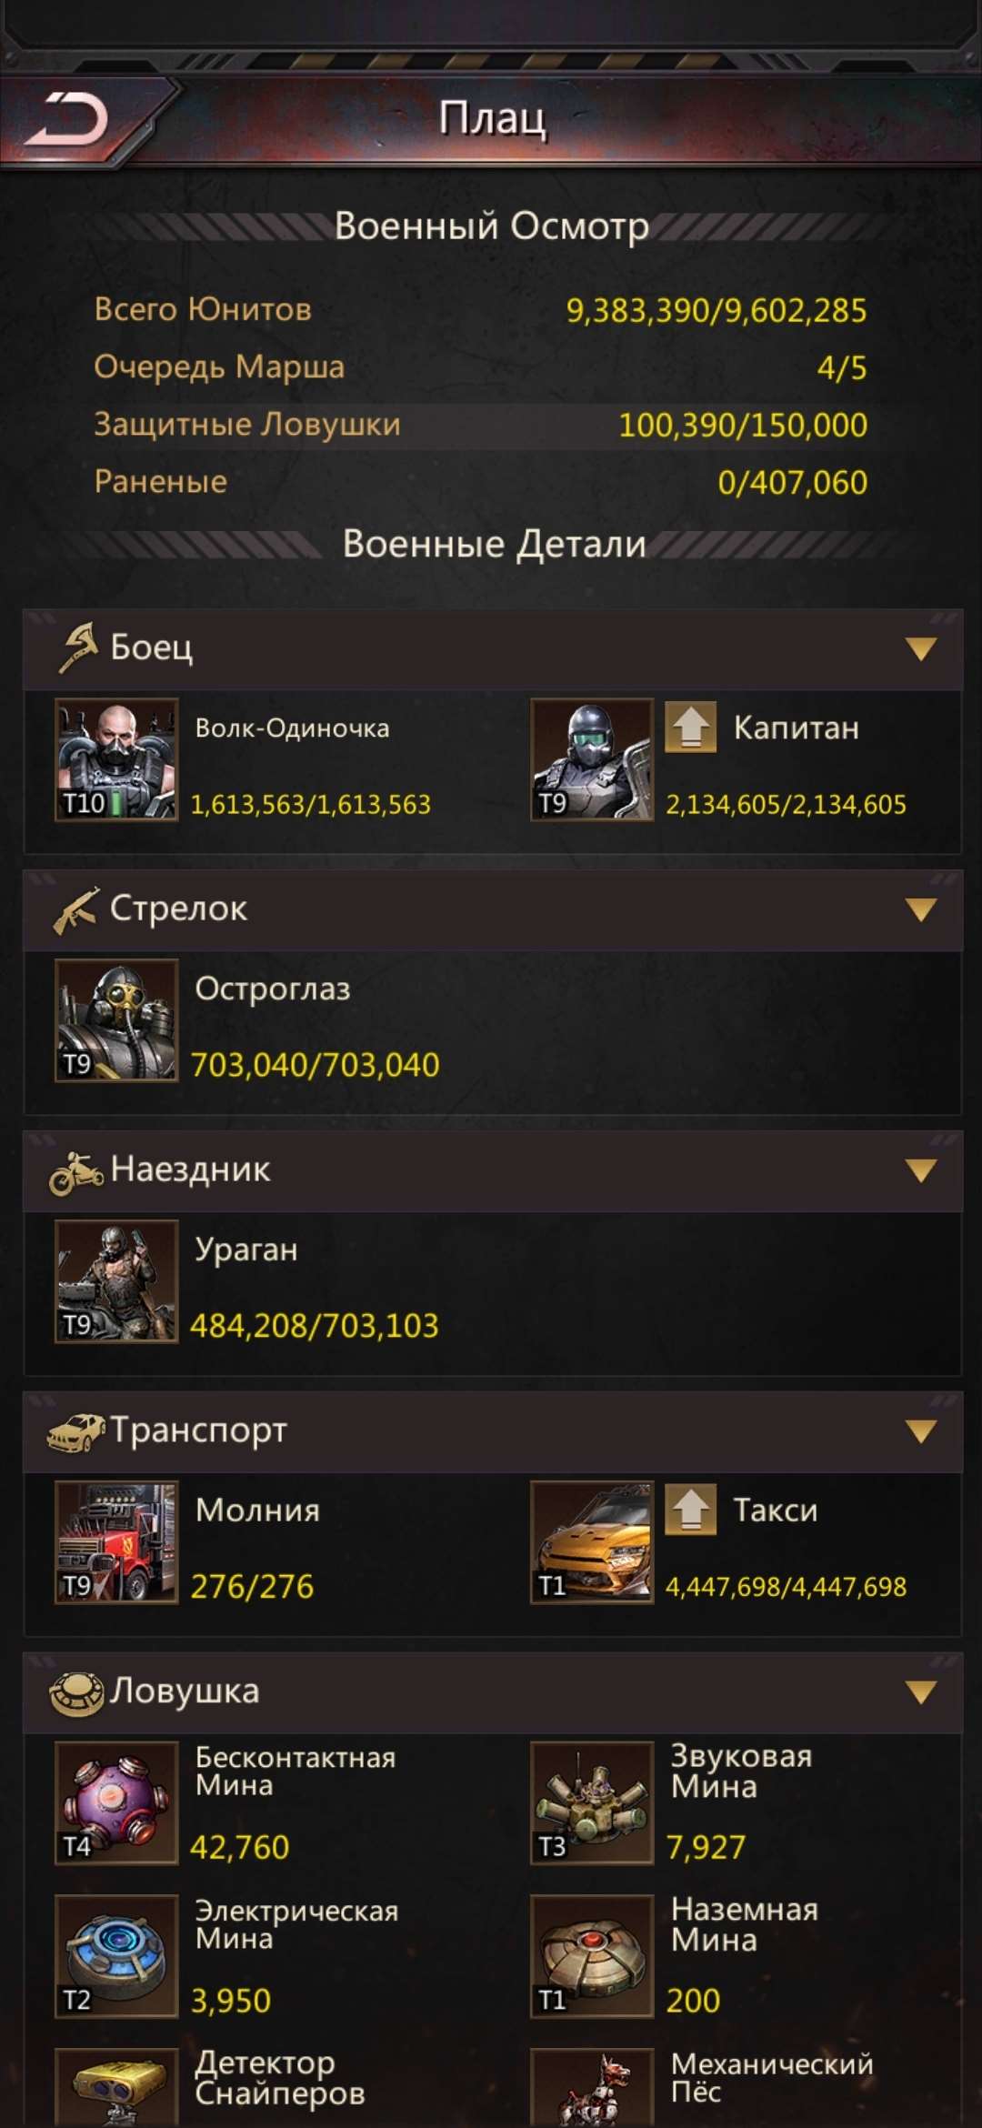
Task: Collapse the Транспорт section arrow
Action: click(x=921, y=1431)
